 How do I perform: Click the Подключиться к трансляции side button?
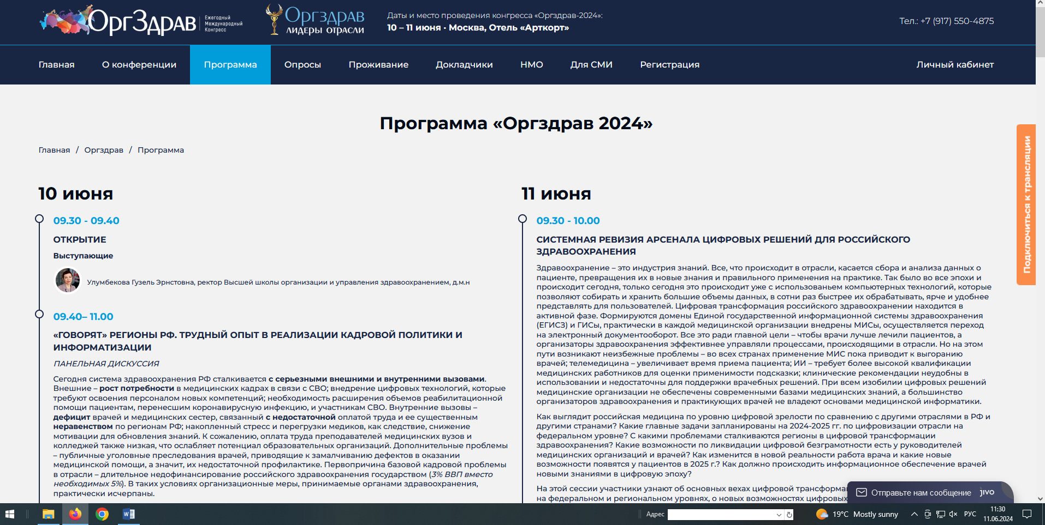(x=1026, y=204)
